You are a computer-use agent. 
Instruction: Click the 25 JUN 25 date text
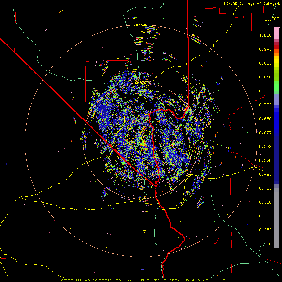196,280
